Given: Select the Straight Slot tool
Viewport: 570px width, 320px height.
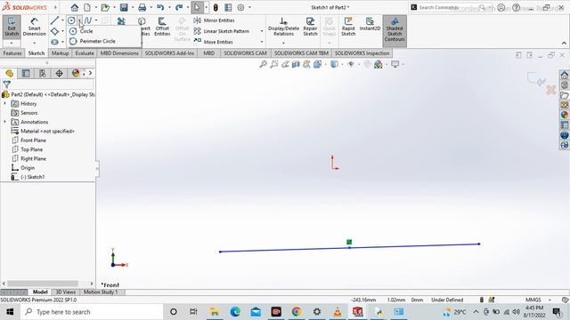Looking at the screenshot, I should click(x=54, y=42).
